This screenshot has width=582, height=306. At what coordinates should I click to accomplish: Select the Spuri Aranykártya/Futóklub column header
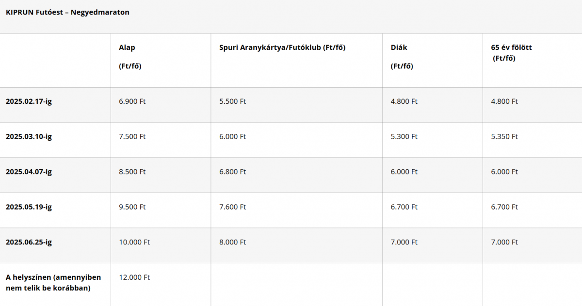point(282,48)
